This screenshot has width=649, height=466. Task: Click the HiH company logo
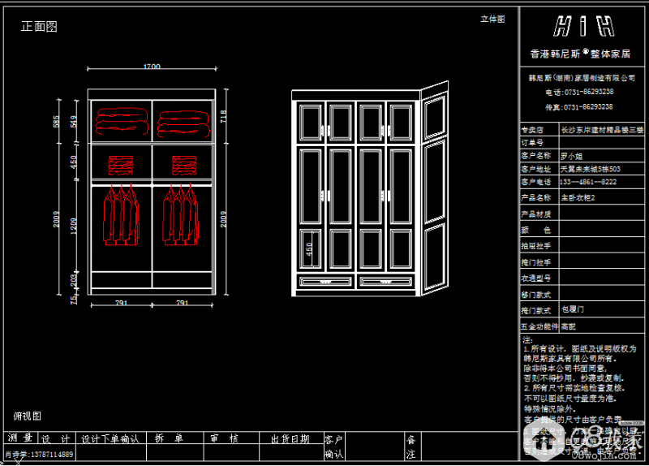[x=583, y=28]
